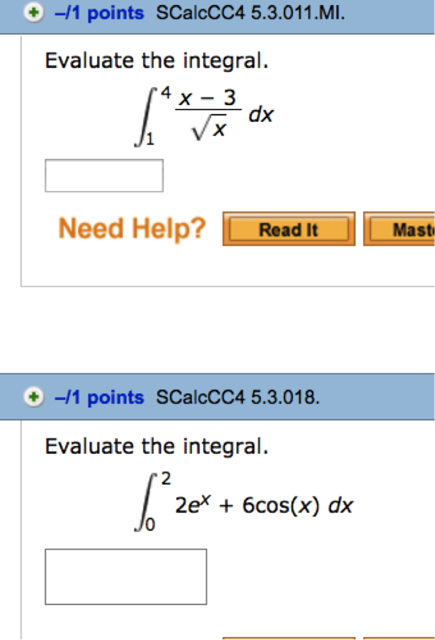Click the green plus circle near 5.3.011.MI
This screenshot has height=640, width=435.
(34, 12)
